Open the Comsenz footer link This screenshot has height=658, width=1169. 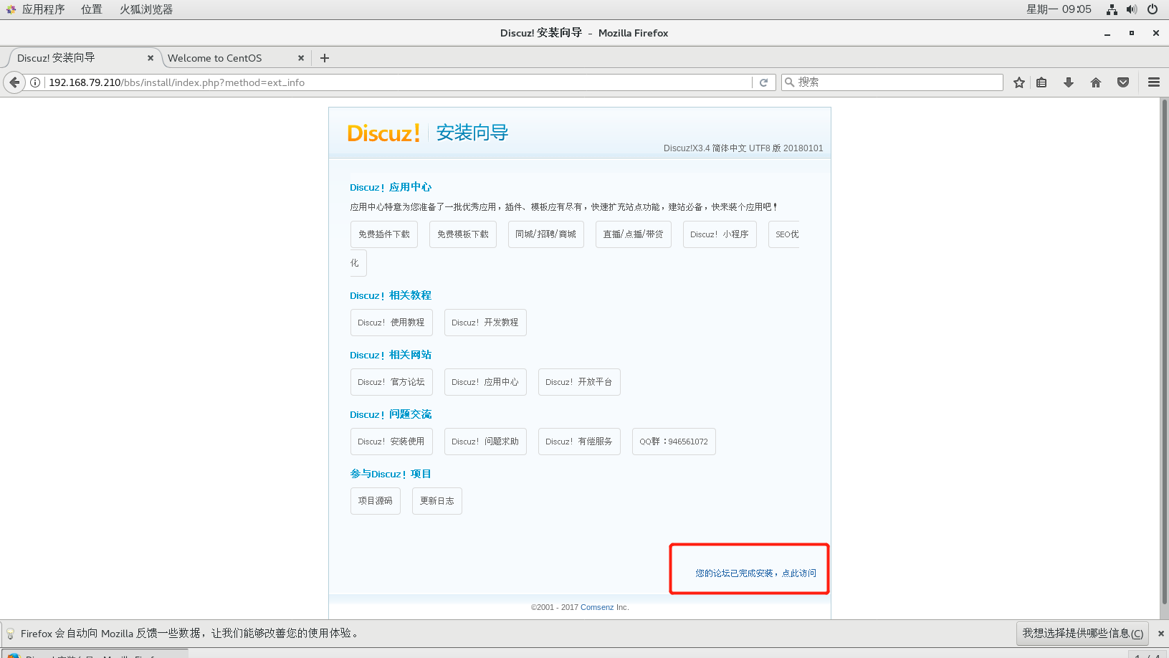597,607
